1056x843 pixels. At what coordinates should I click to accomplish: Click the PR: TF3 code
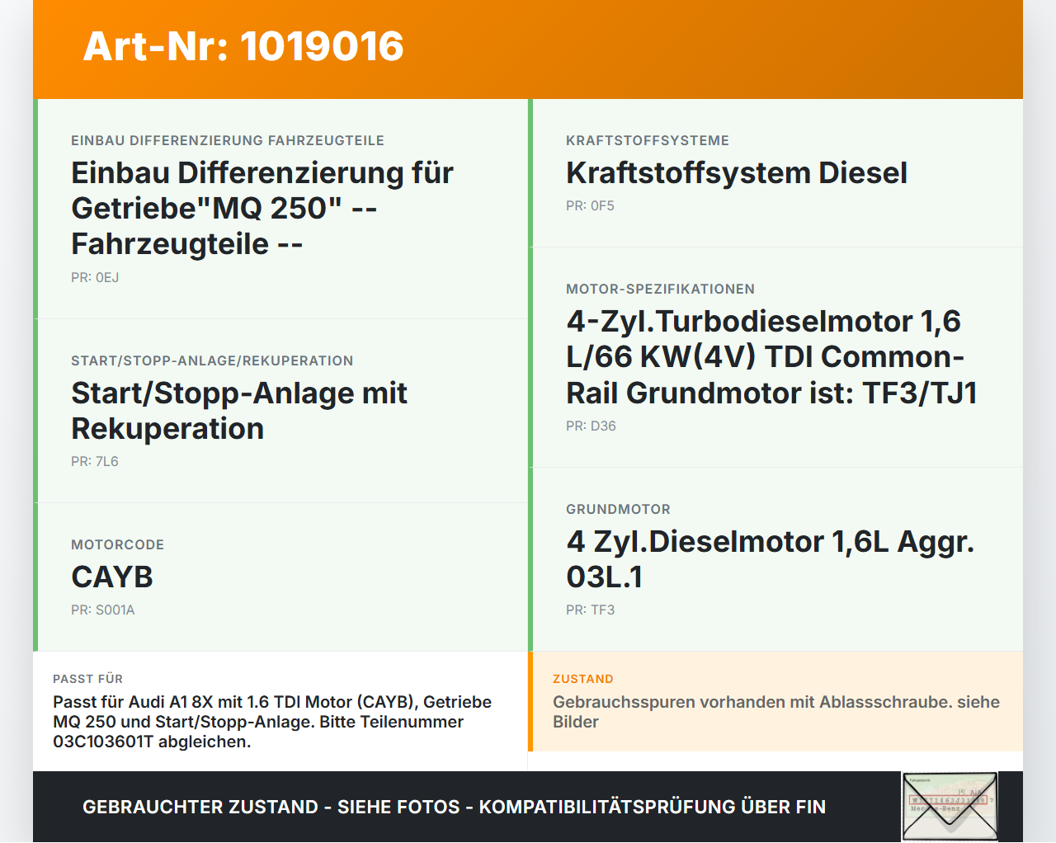[x=590, y=610]
